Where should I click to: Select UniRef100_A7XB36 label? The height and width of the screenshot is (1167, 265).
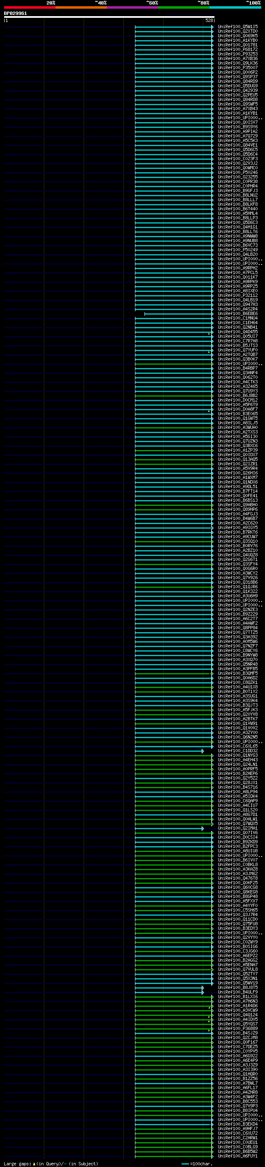point(238,58)
